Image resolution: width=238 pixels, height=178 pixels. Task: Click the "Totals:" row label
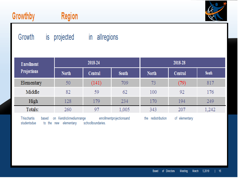pos(34,109)
